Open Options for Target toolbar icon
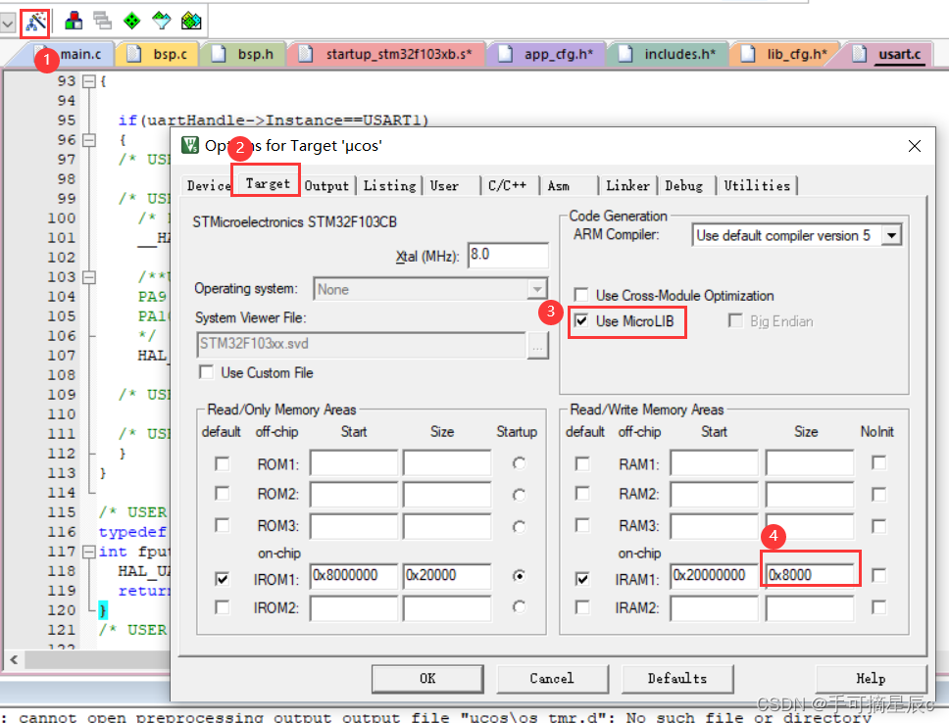The image size is (949, 723). point(35,23)
